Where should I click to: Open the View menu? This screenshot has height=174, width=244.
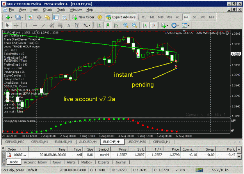22,10
